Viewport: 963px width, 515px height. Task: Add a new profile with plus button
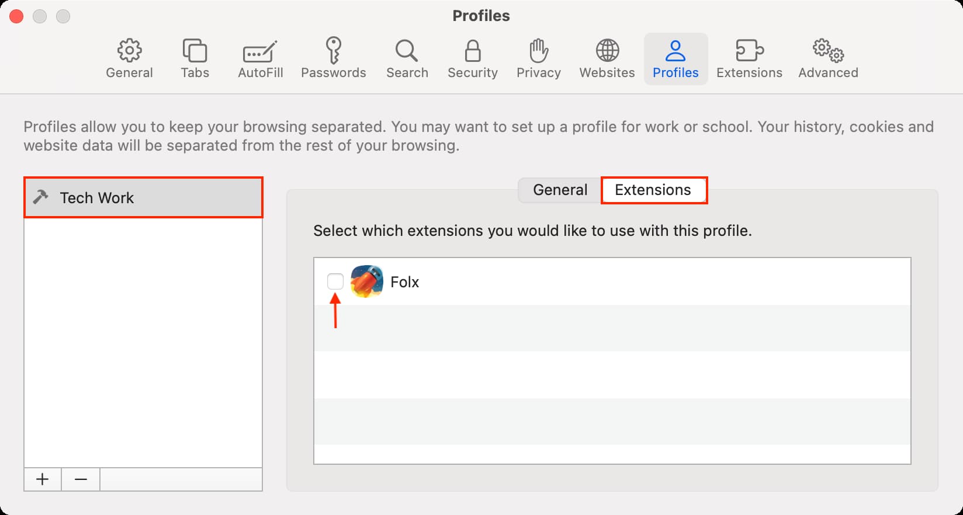tap(43, 479)
